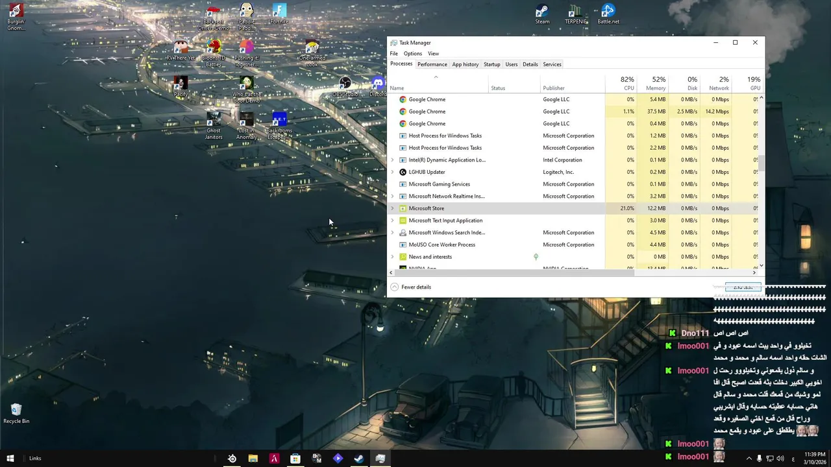The height and width of the screenshot is (467, 831).
Task: Expand the LGHUB Updater process group
Action: 392,172
